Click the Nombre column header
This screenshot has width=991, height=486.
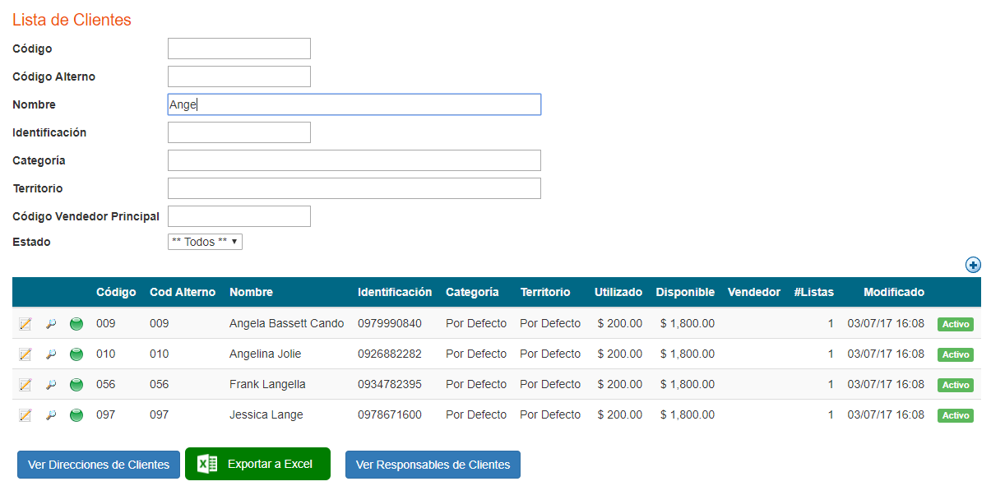click(251, 292)
